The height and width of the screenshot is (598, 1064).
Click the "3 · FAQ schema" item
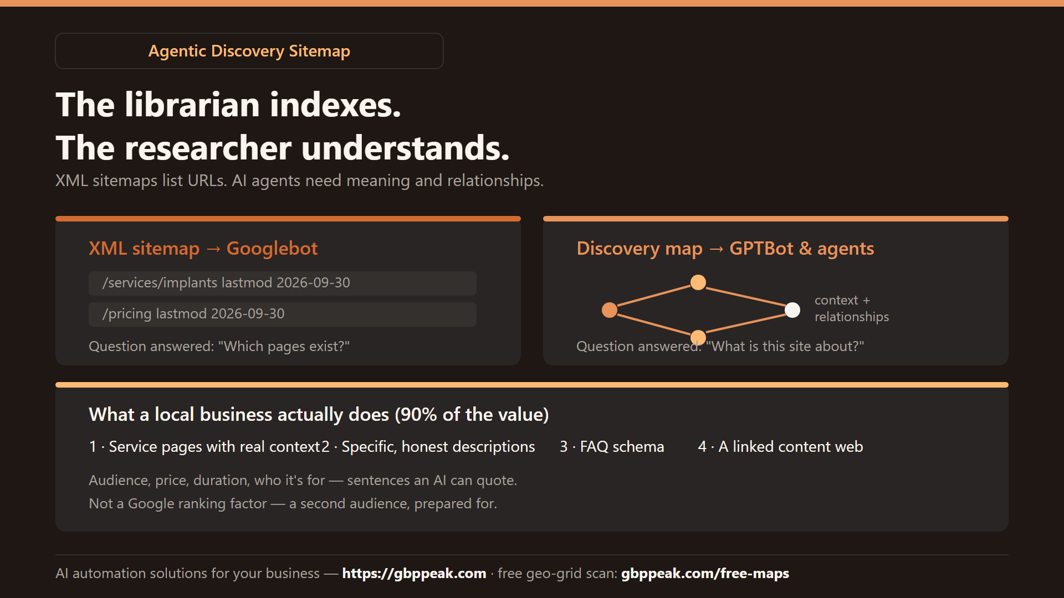pyautogui.click(x=612, y=446)
